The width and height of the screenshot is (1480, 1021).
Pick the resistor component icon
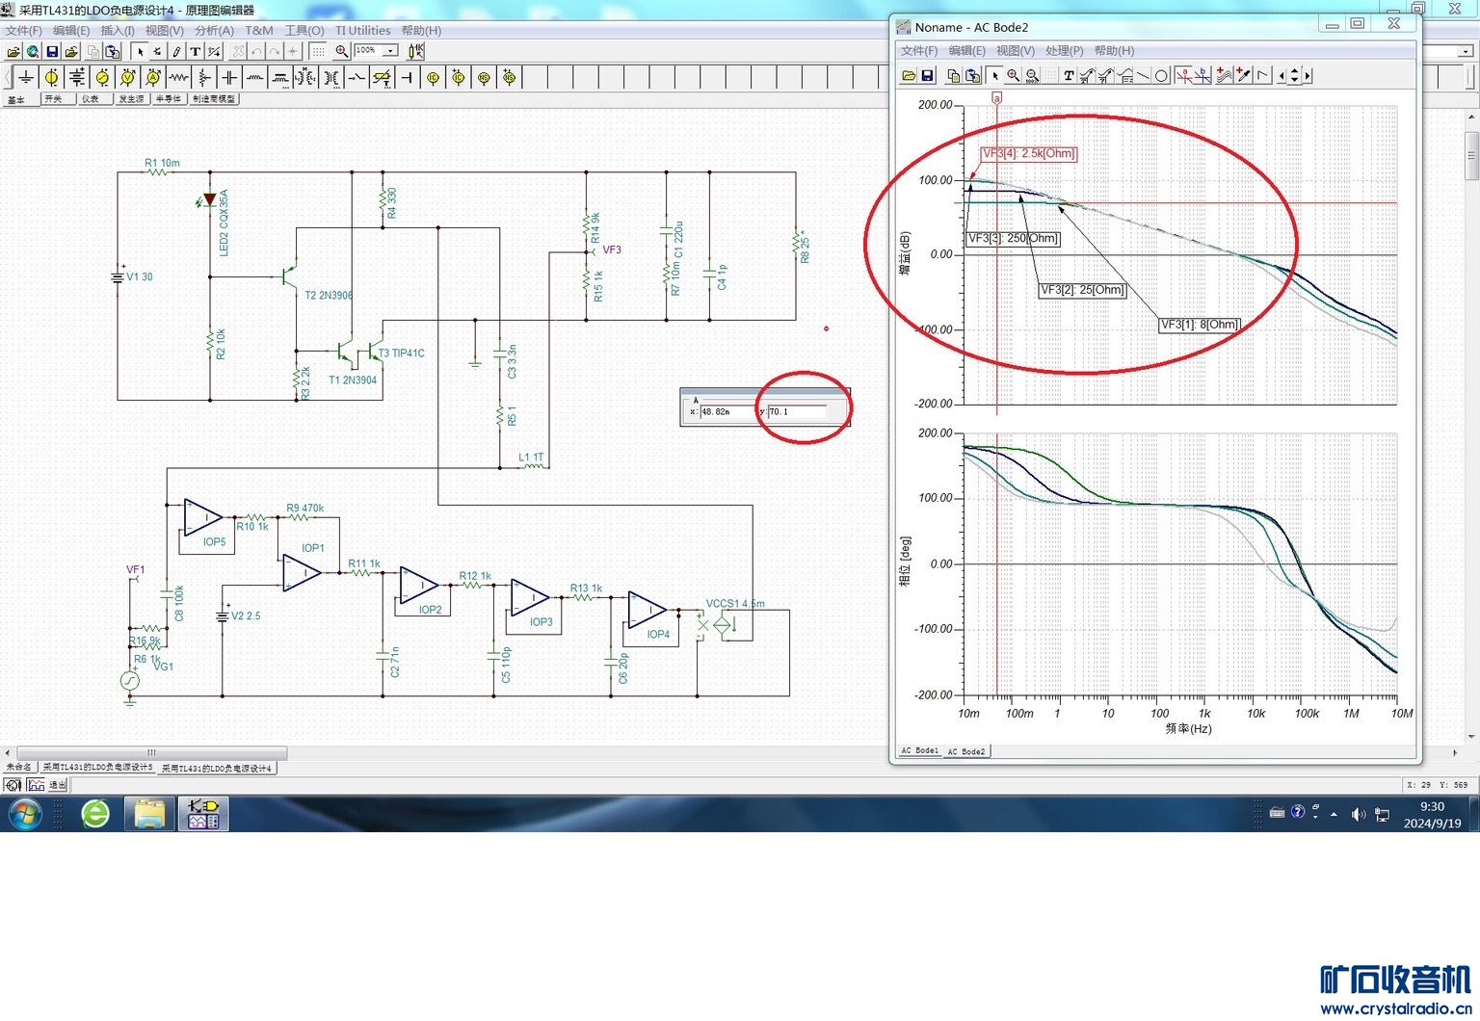click(x=178, y=77)
